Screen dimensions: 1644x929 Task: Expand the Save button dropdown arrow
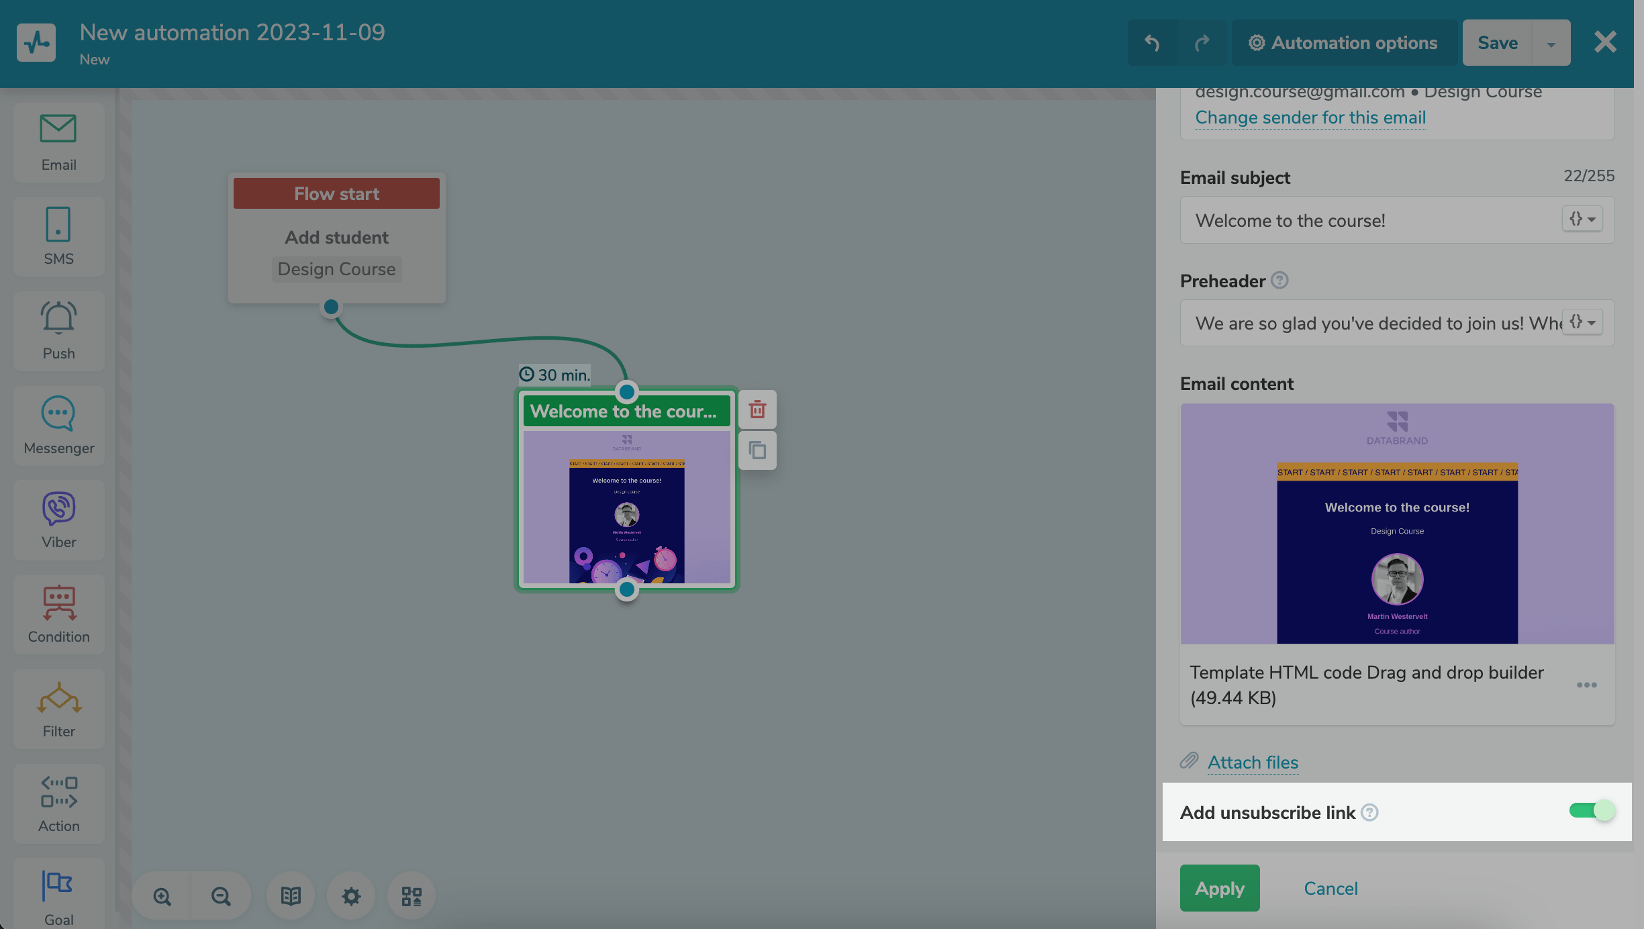tap(1551, 43)
